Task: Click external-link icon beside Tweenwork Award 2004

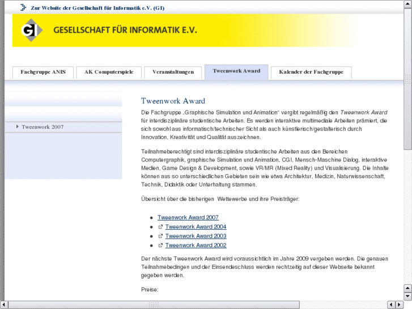Action: 160,227
